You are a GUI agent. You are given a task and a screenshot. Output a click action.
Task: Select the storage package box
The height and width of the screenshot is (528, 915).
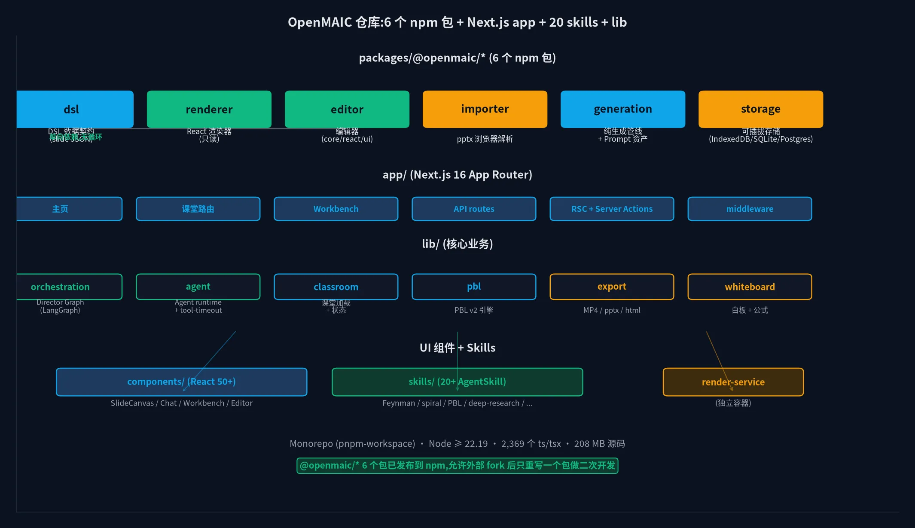point(761,109)
